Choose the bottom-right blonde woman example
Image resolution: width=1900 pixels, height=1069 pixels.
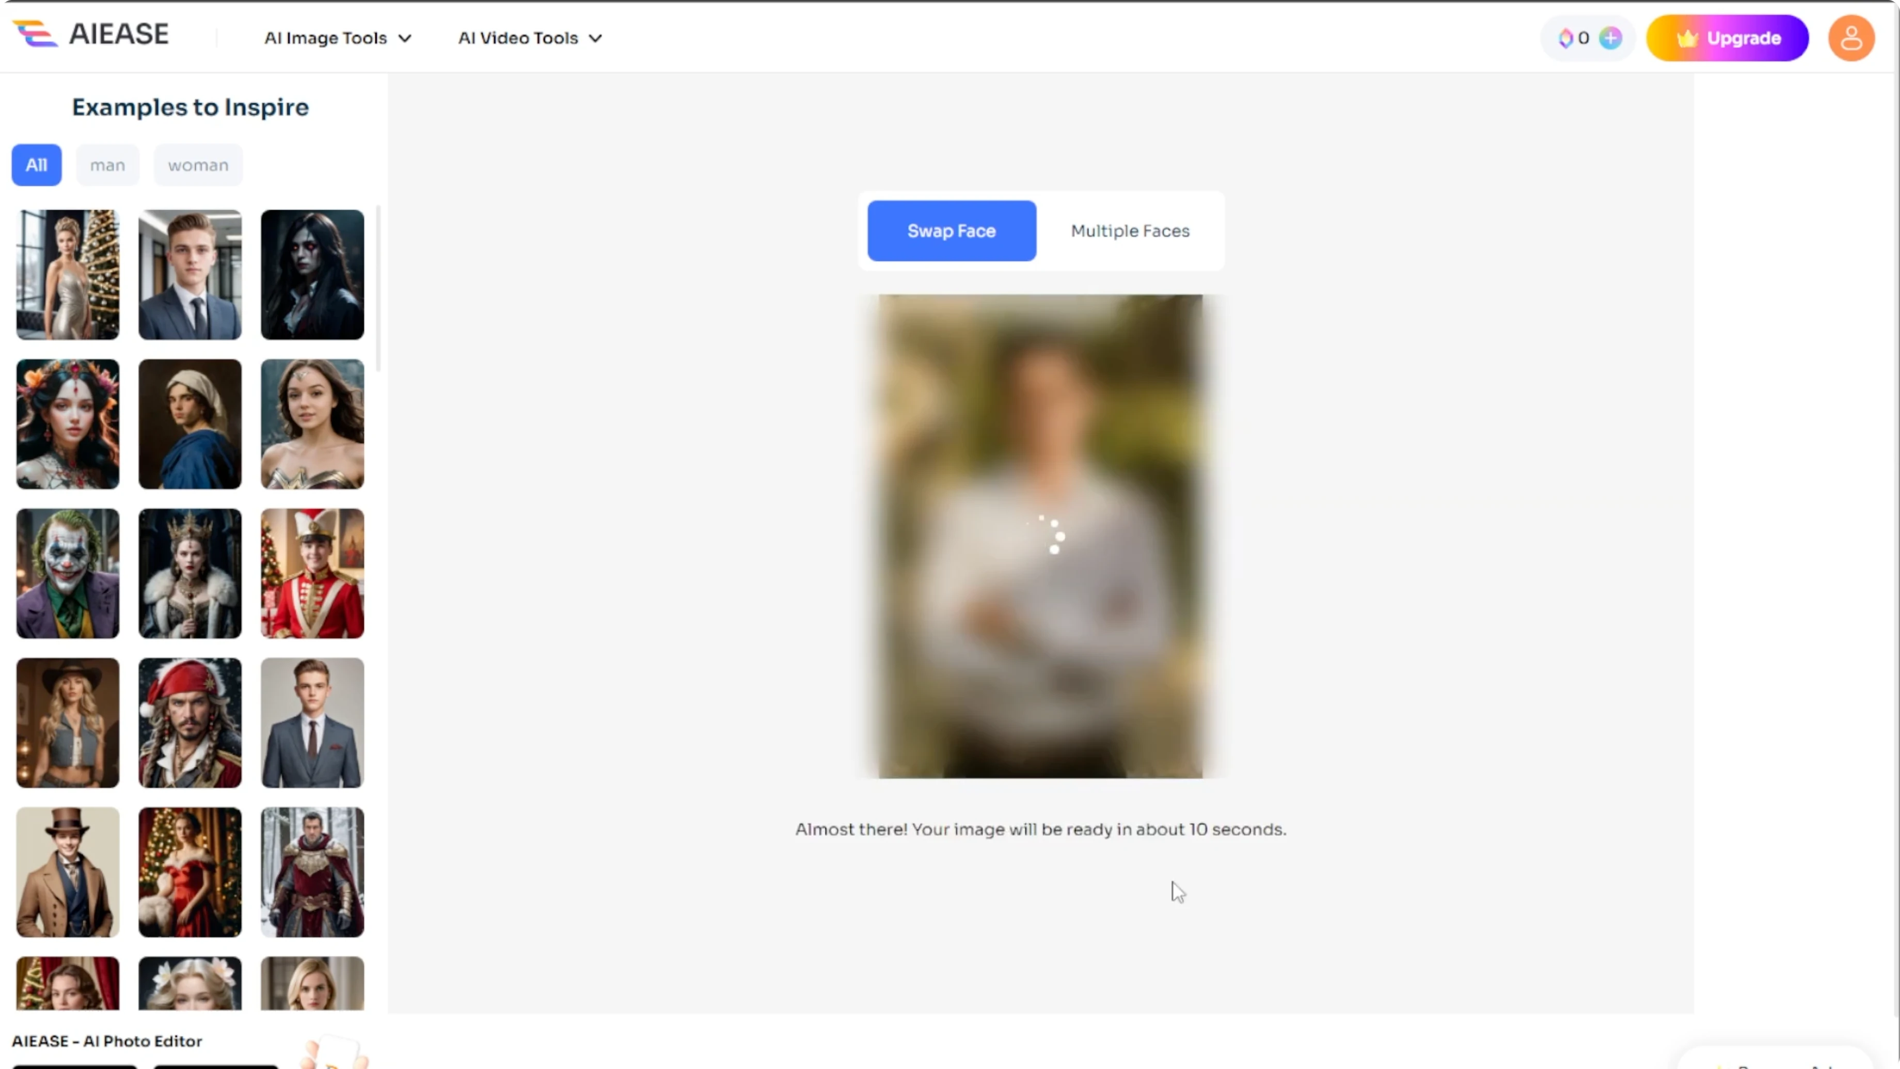click(x=313, y=983)
